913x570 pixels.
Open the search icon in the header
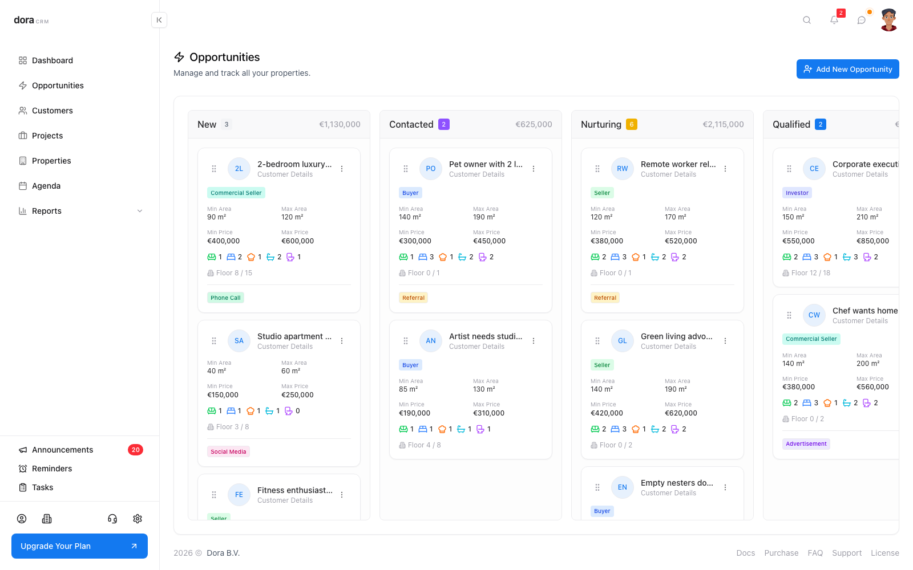click(x=807, y=20)
